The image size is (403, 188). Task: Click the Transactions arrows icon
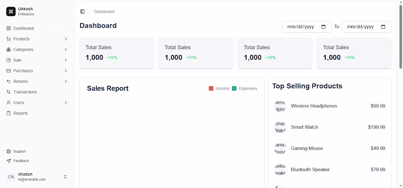pyautogui.click(x=8, y=92)
